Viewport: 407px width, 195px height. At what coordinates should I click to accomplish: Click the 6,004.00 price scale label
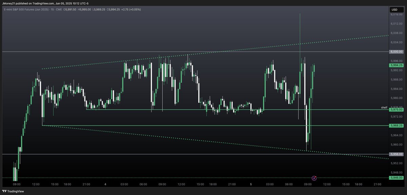(x=396, y=42)
